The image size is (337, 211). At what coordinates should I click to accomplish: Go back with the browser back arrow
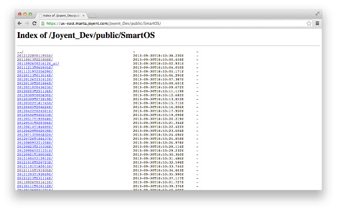click(19, 23)
